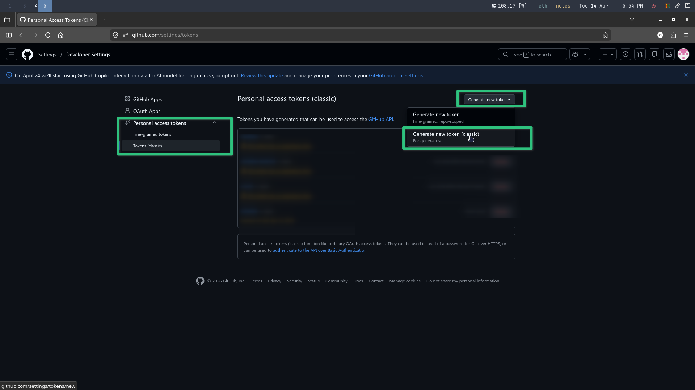
Task: Open Terms footer link
Action: 256,281
